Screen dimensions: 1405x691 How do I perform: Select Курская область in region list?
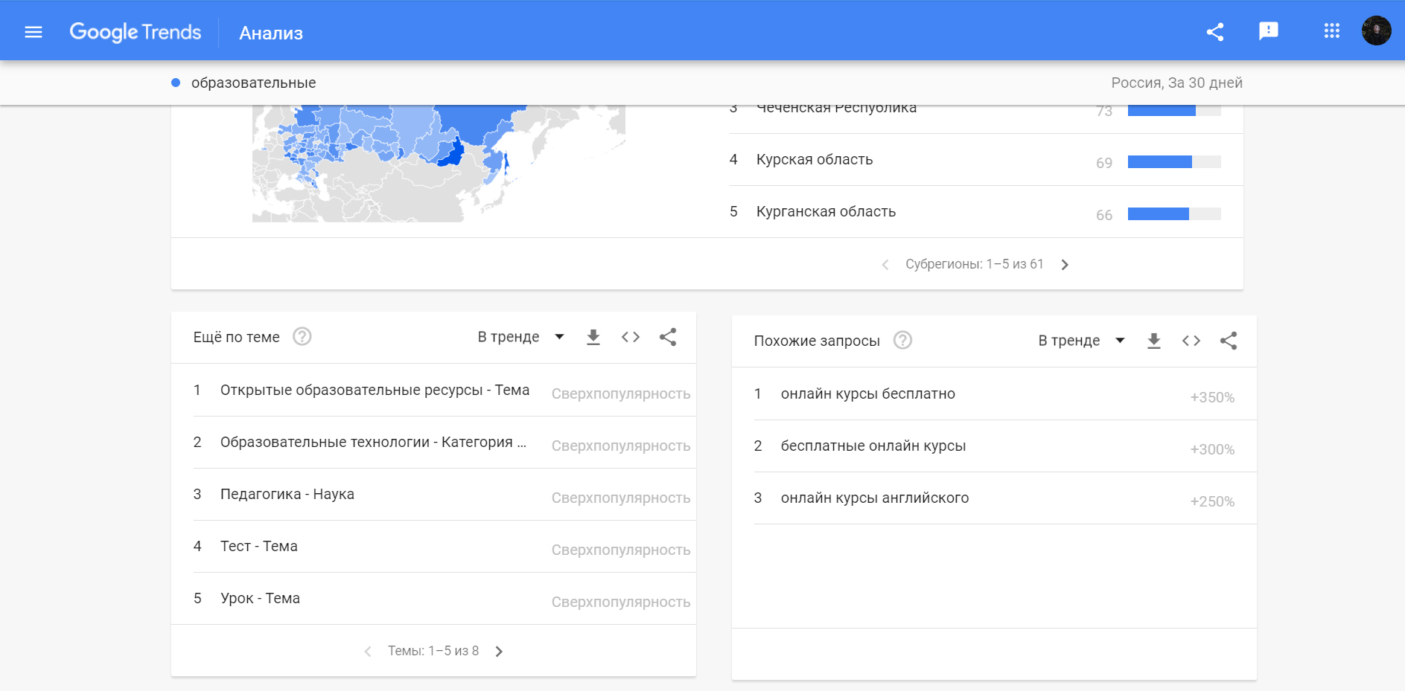(815, 160)
